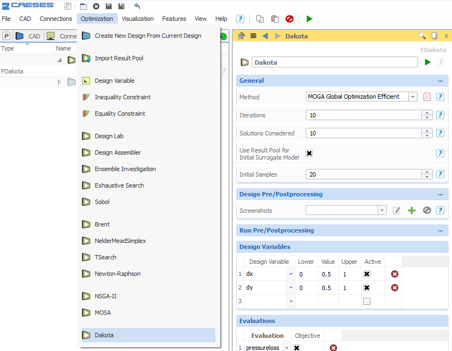Navigate forward with gray right arrow
The height and width of the screenshot is (351, 452).
click(278, 36)
